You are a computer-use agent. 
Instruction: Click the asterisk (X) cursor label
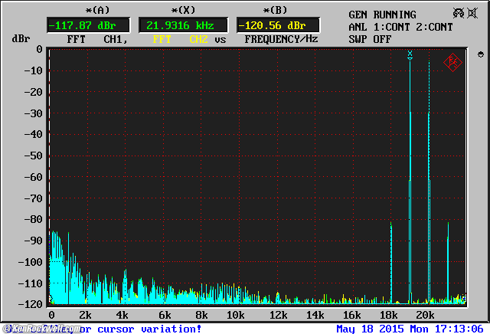tap(184, 10)
